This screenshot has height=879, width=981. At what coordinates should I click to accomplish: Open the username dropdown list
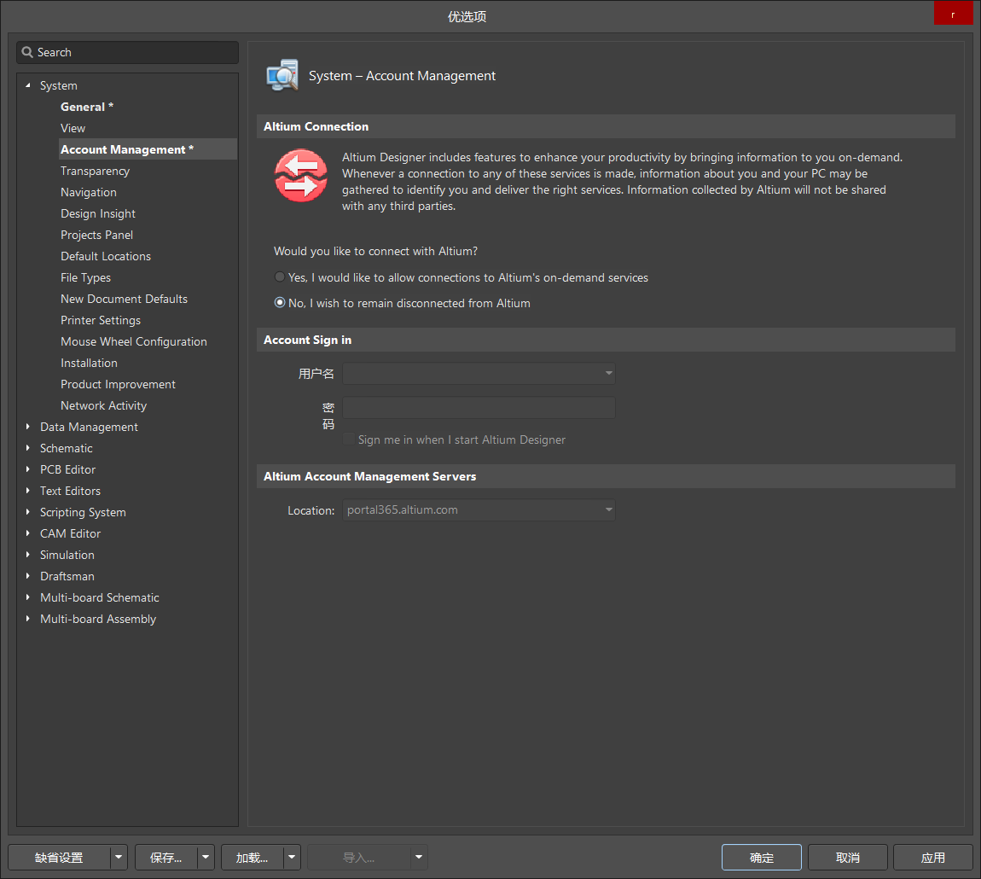tap(608, 373)
